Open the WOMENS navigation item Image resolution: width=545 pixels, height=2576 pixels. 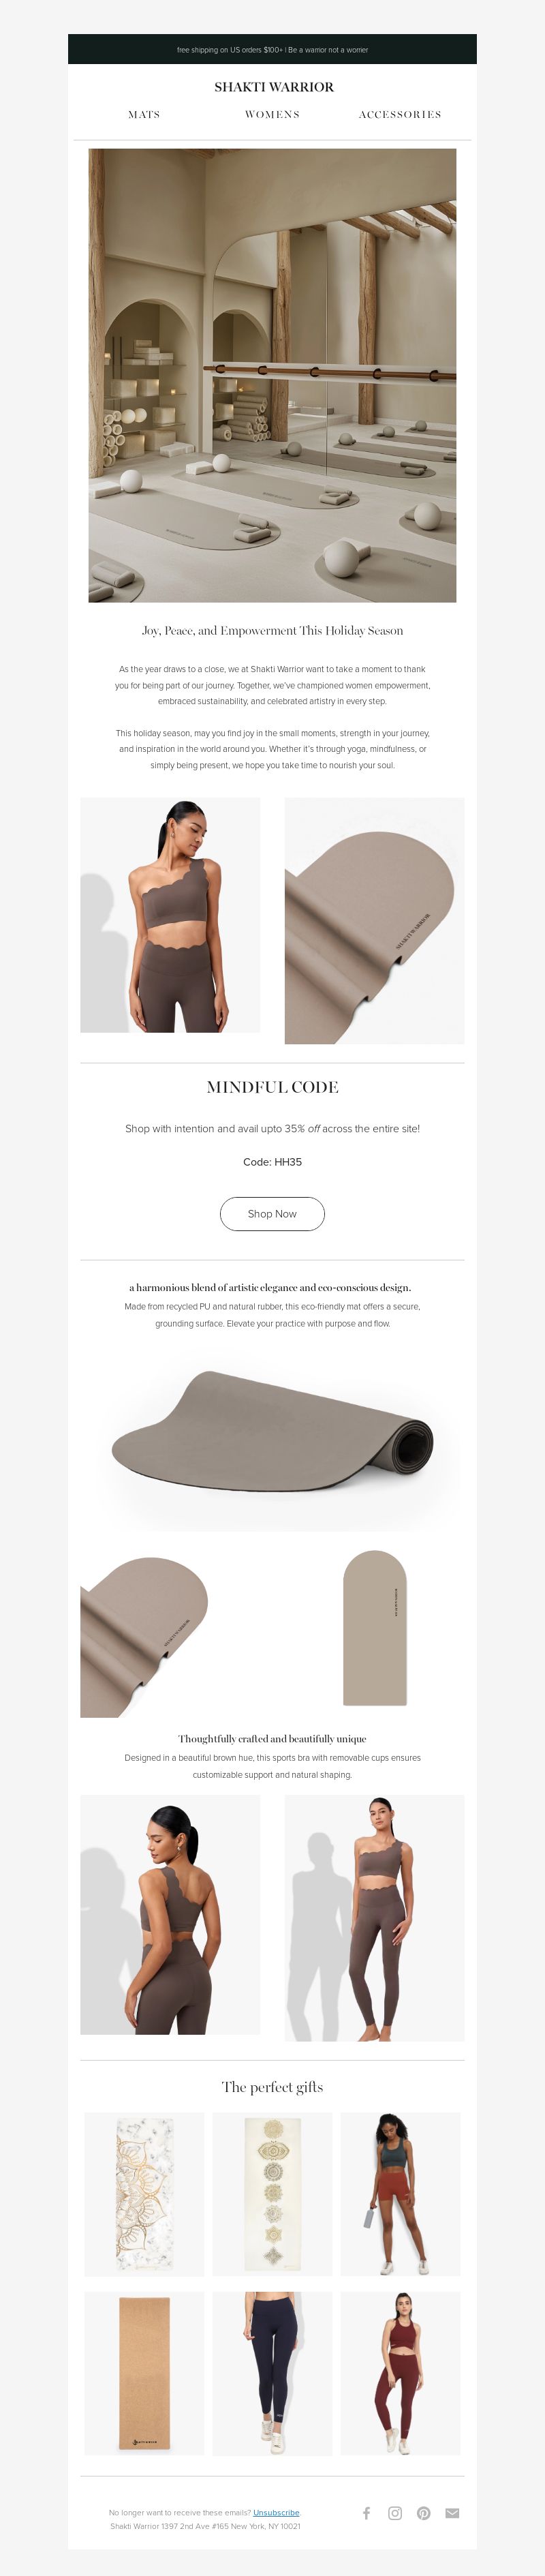tap(272, 115)
